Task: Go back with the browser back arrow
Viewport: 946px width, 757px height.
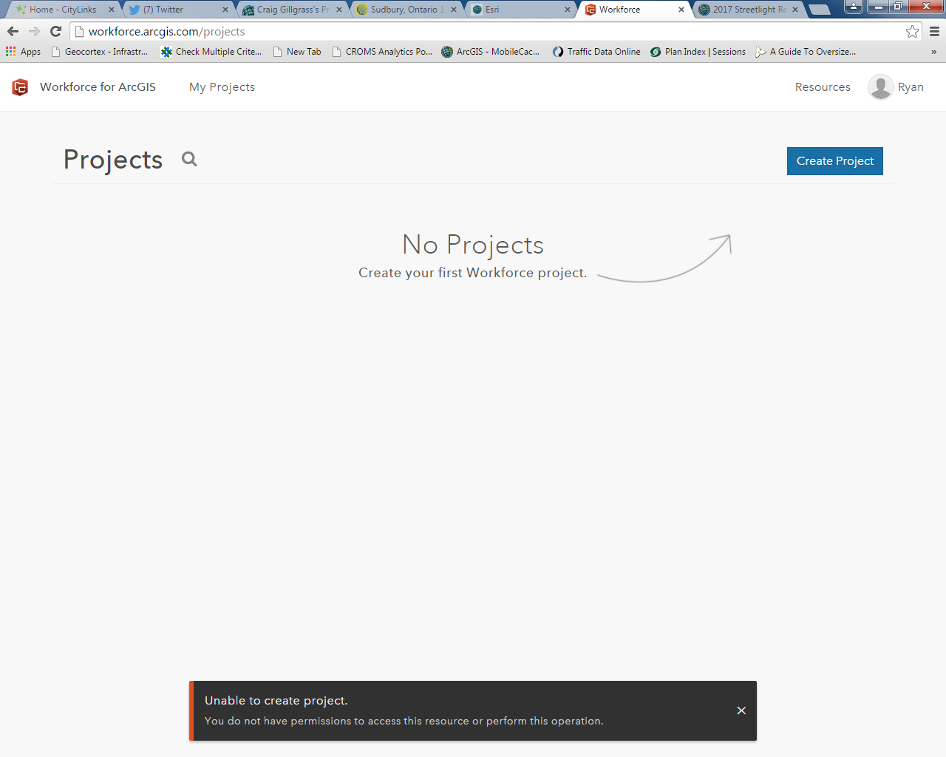Action: pos(13,31)
